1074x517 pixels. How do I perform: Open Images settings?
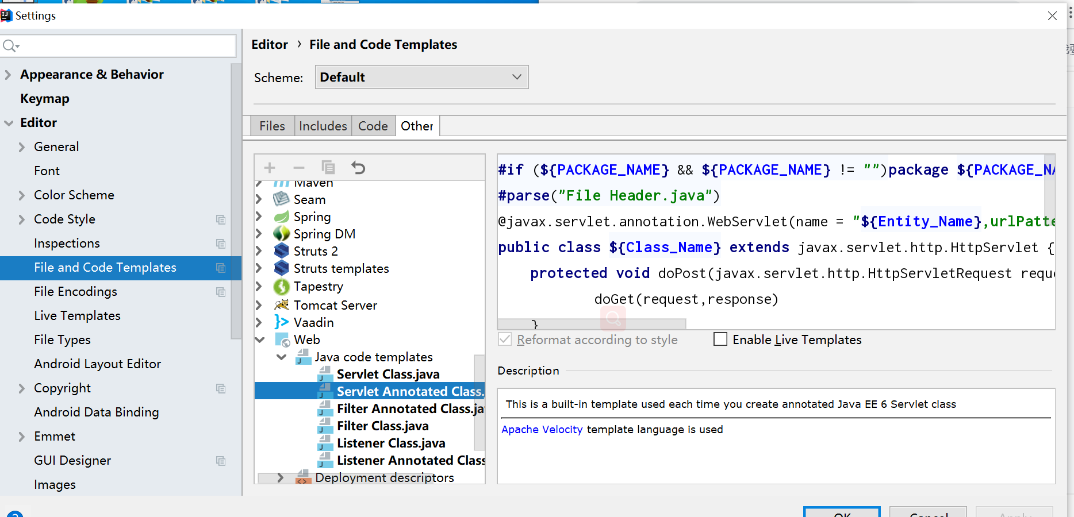(x=55, y=485)
